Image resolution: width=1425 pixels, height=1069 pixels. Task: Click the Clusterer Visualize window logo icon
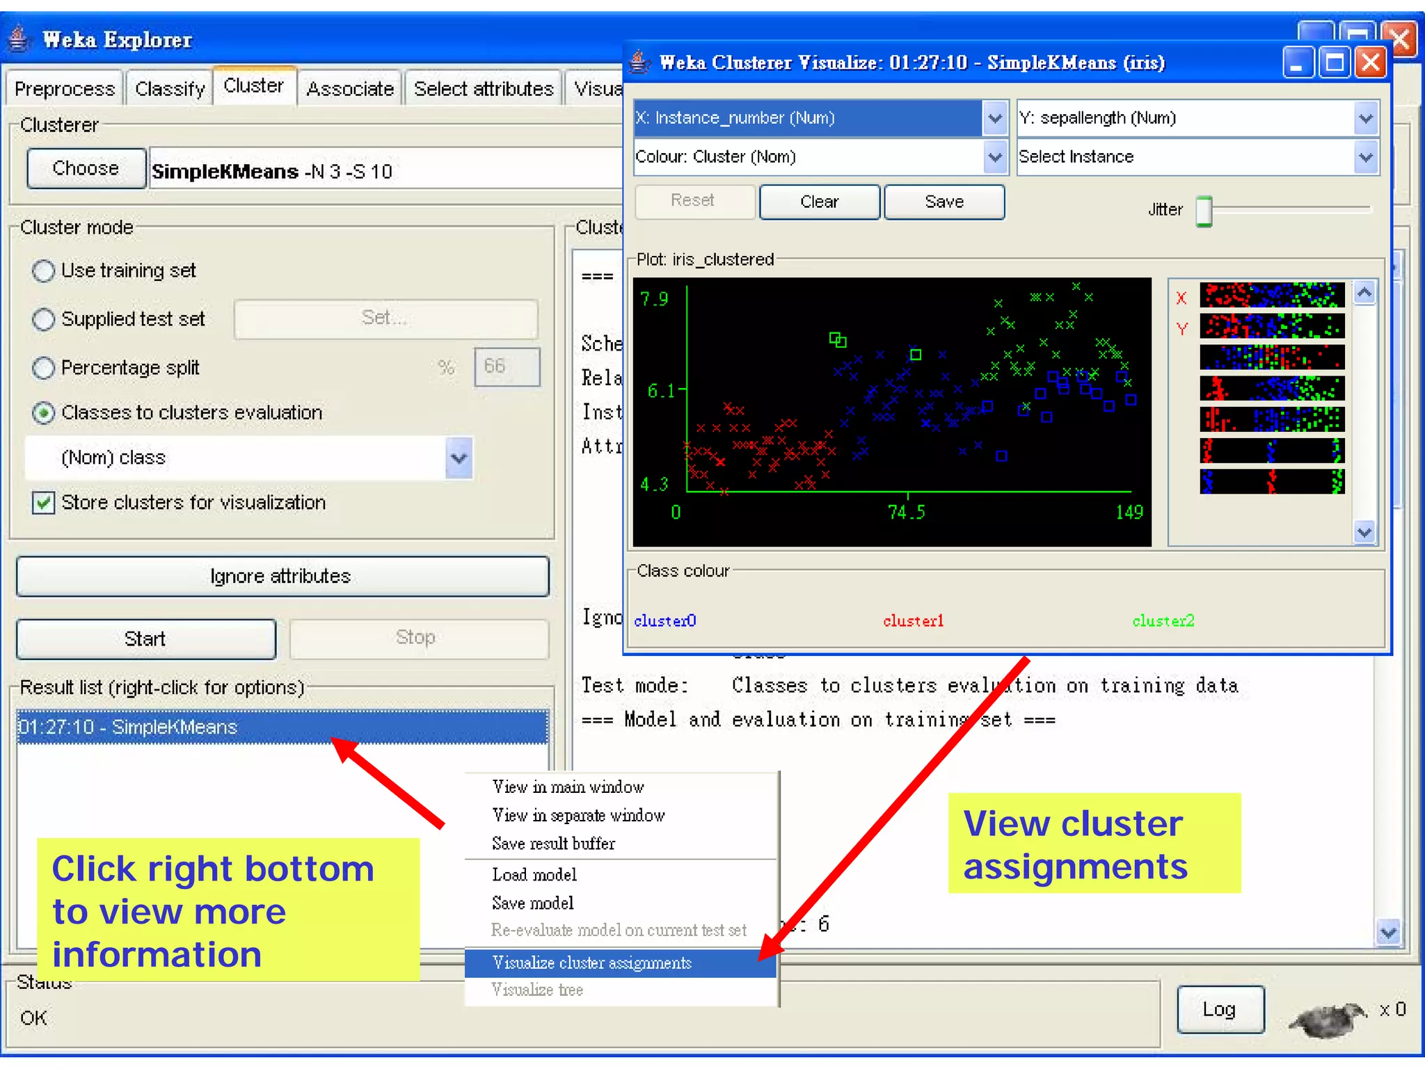[x=639, y=63]
